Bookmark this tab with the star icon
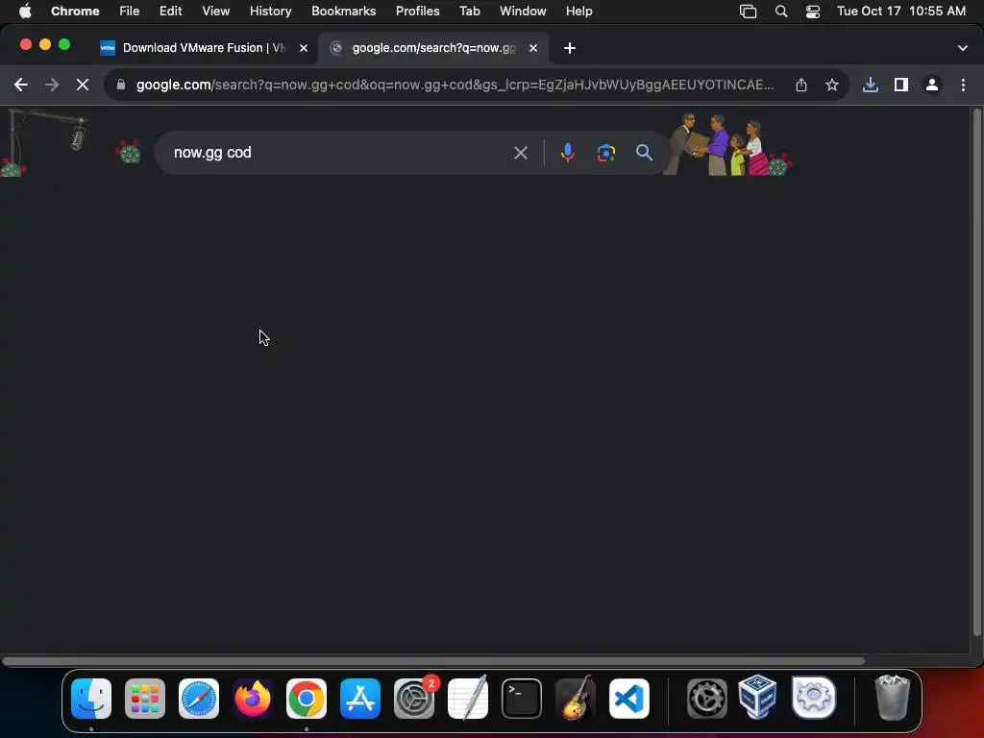This screenshot has height=738, width=984. pos(832,85)
